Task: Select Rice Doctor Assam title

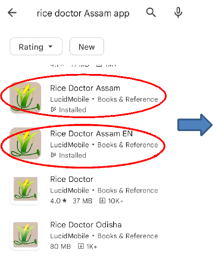Action: pos(85,88)
